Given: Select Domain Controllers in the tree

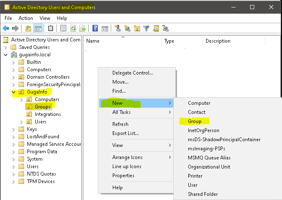Looking at the screenshot, I should tap(48, 77).
